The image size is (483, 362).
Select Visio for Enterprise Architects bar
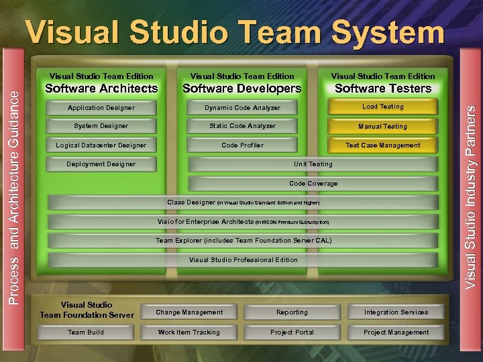pos(243,222)
